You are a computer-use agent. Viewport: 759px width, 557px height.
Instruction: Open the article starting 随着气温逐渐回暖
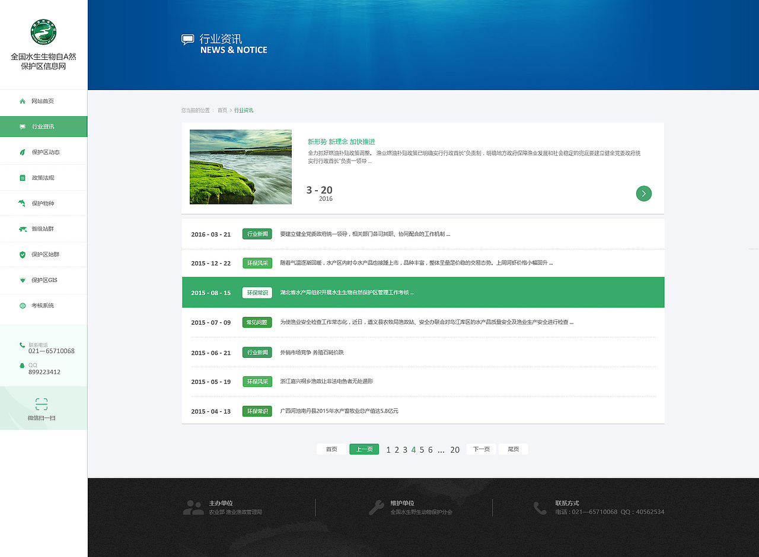point(416,263)
